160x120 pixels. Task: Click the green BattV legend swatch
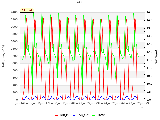(x=94, y=115)
